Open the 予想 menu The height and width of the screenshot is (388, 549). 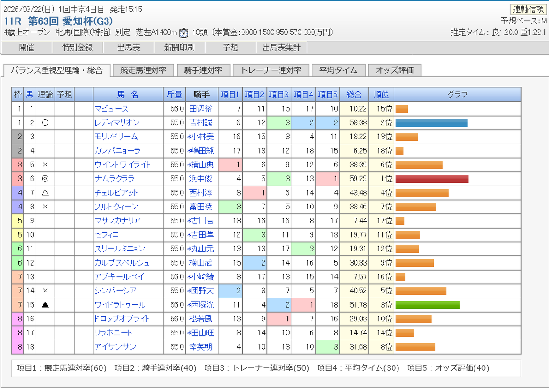[x=231, y=48]
